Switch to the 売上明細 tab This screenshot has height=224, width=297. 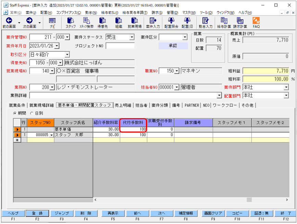coord(123,105)
